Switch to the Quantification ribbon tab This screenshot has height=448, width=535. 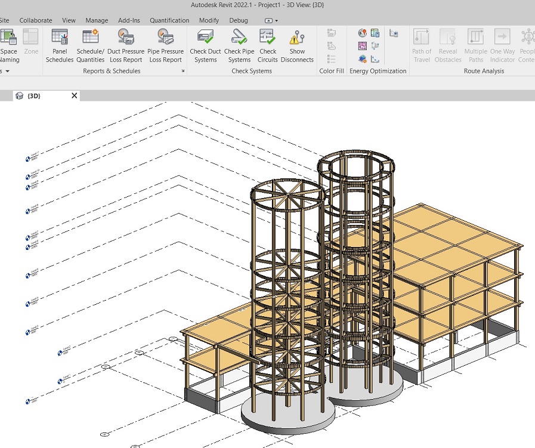169,20
